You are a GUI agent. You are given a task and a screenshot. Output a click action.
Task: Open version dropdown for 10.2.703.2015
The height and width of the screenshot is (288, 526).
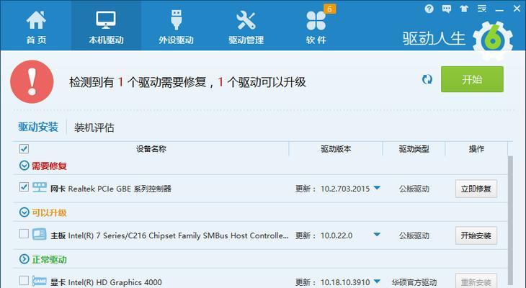coord(377,188)
